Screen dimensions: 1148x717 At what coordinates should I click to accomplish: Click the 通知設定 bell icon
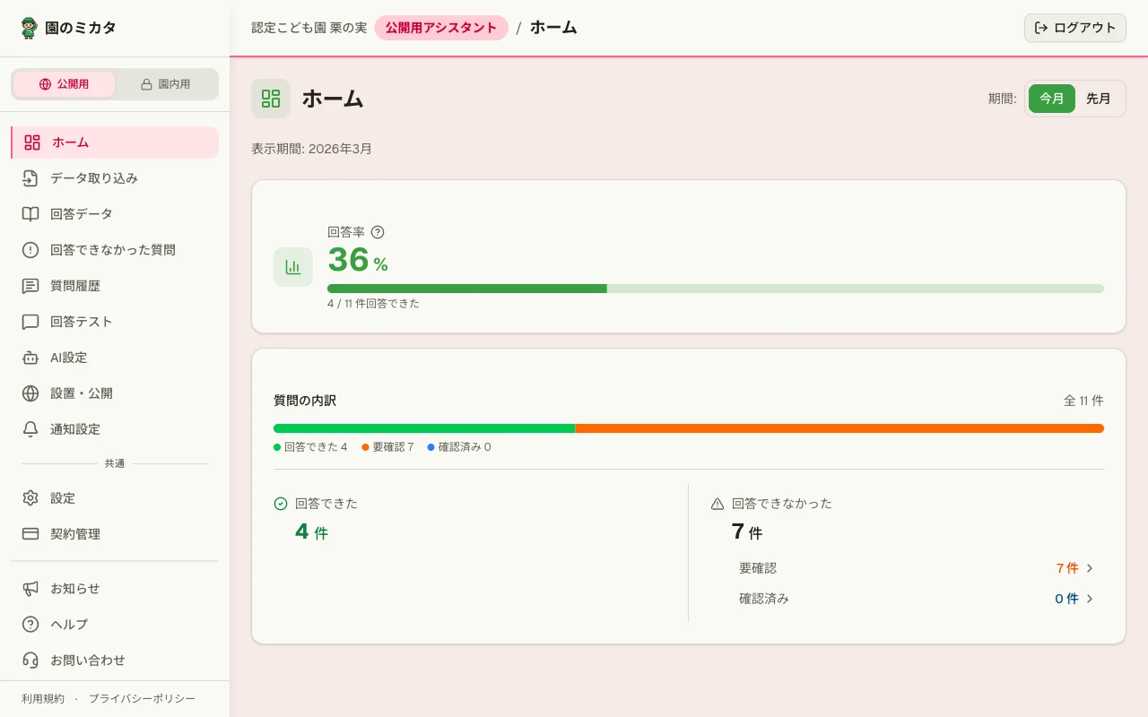coord(30,429)
